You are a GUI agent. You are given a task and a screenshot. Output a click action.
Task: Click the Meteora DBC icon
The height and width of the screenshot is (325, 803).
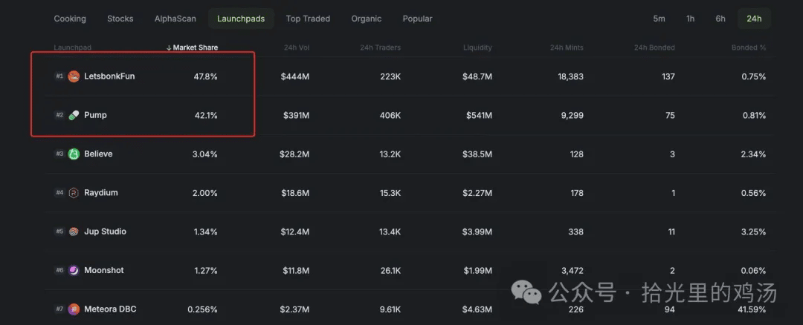pyautogui.click(x=74, y=309)
